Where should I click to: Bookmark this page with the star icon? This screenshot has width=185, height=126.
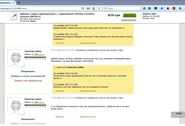pos(144,9)
